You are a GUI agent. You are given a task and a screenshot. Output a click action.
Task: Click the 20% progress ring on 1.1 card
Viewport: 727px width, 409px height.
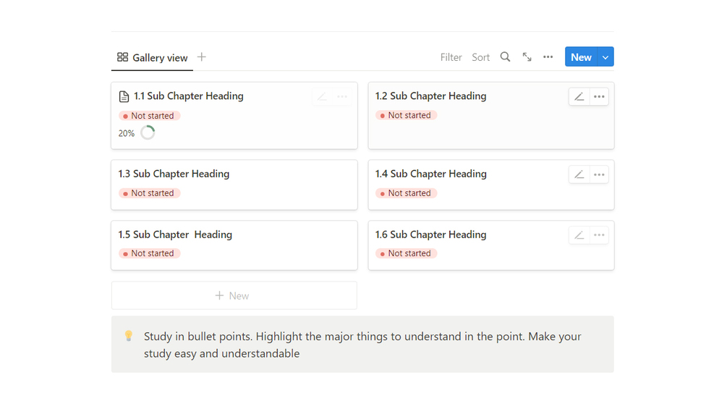tap(148, 133)
